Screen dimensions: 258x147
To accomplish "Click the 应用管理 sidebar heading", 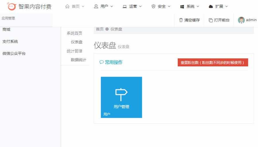I will click(8, 18).
